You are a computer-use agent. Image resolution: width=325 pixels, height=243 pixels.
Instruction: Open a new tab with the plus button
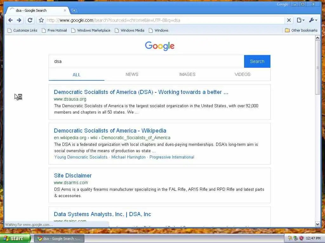click(x=74, y=10)
